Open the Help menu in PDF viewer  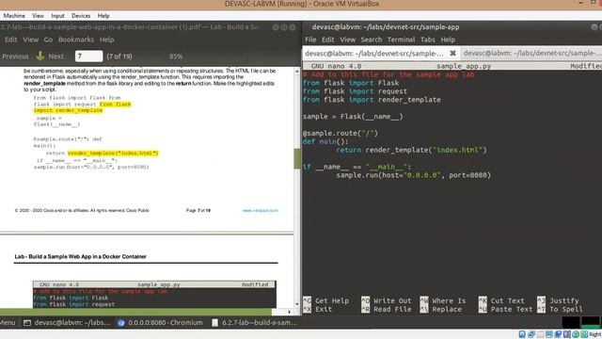pyautogui.click(x=106, y=40)
